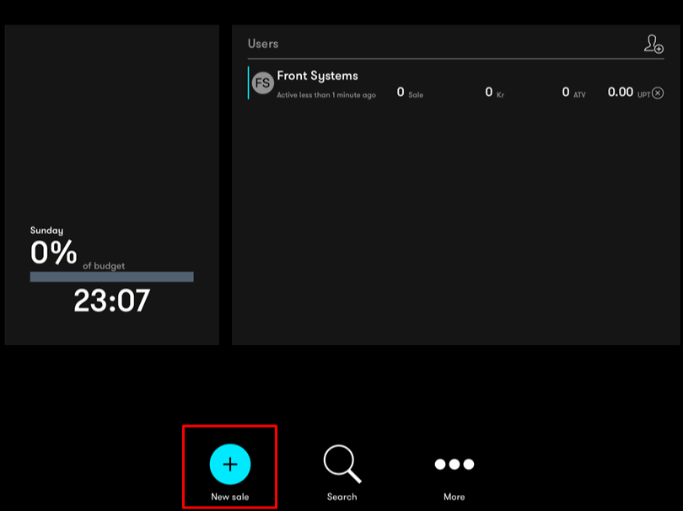
Task: Click the Front Systems user name
Action: 317,76
